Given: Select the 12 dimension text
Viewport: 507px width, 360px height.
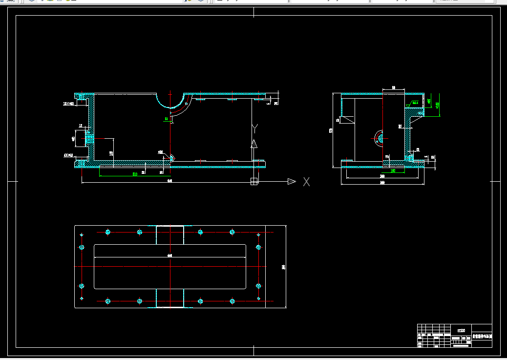Looking at the screenshot, I should 81,126.
